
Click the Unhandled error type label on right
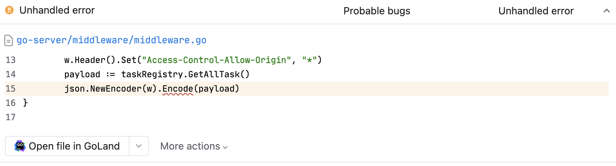tap(536, 11)
